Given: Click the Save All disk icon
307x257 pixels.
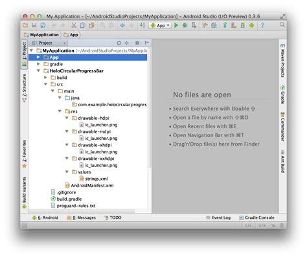Looking at the screenshot, I should click(34, 25).
